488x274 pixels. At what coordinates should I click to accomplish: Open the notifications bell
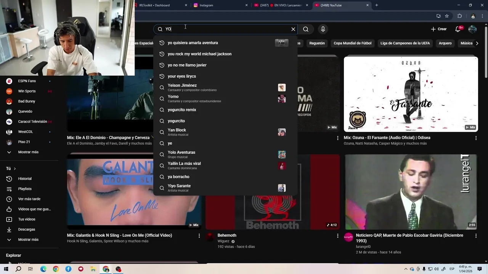pyautogui.click(x=458, y=29)
